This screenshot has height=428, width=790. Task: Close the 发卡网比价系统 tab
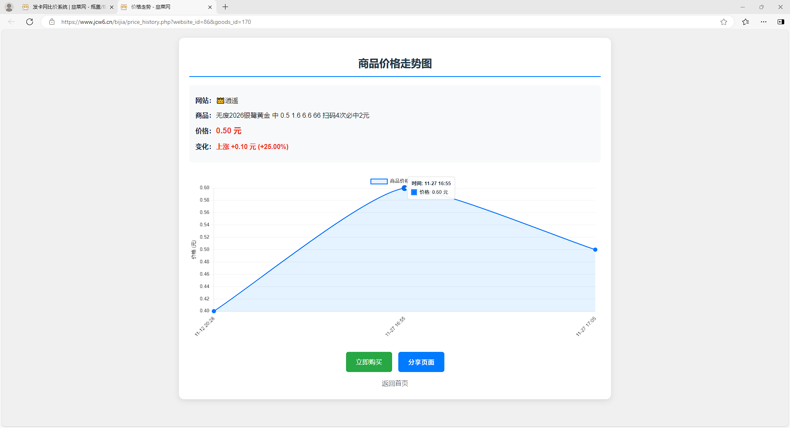(x=112, y=7)
